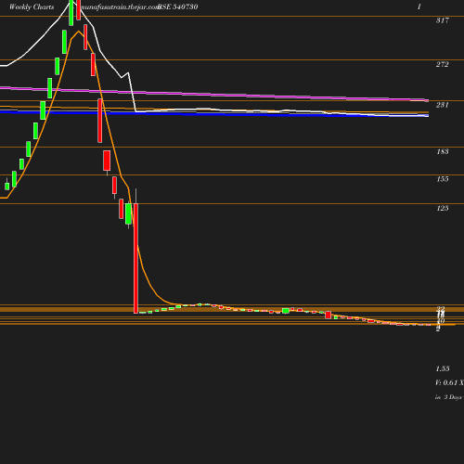Viewport: 464px width, 464px height.
Task: Select the 183 price level label
Action: [x=443, y=151]
